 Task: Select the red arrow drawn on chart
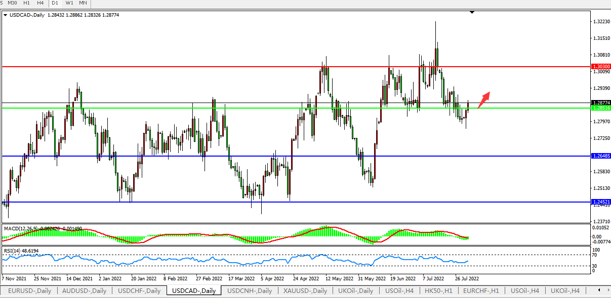point(484,100)
